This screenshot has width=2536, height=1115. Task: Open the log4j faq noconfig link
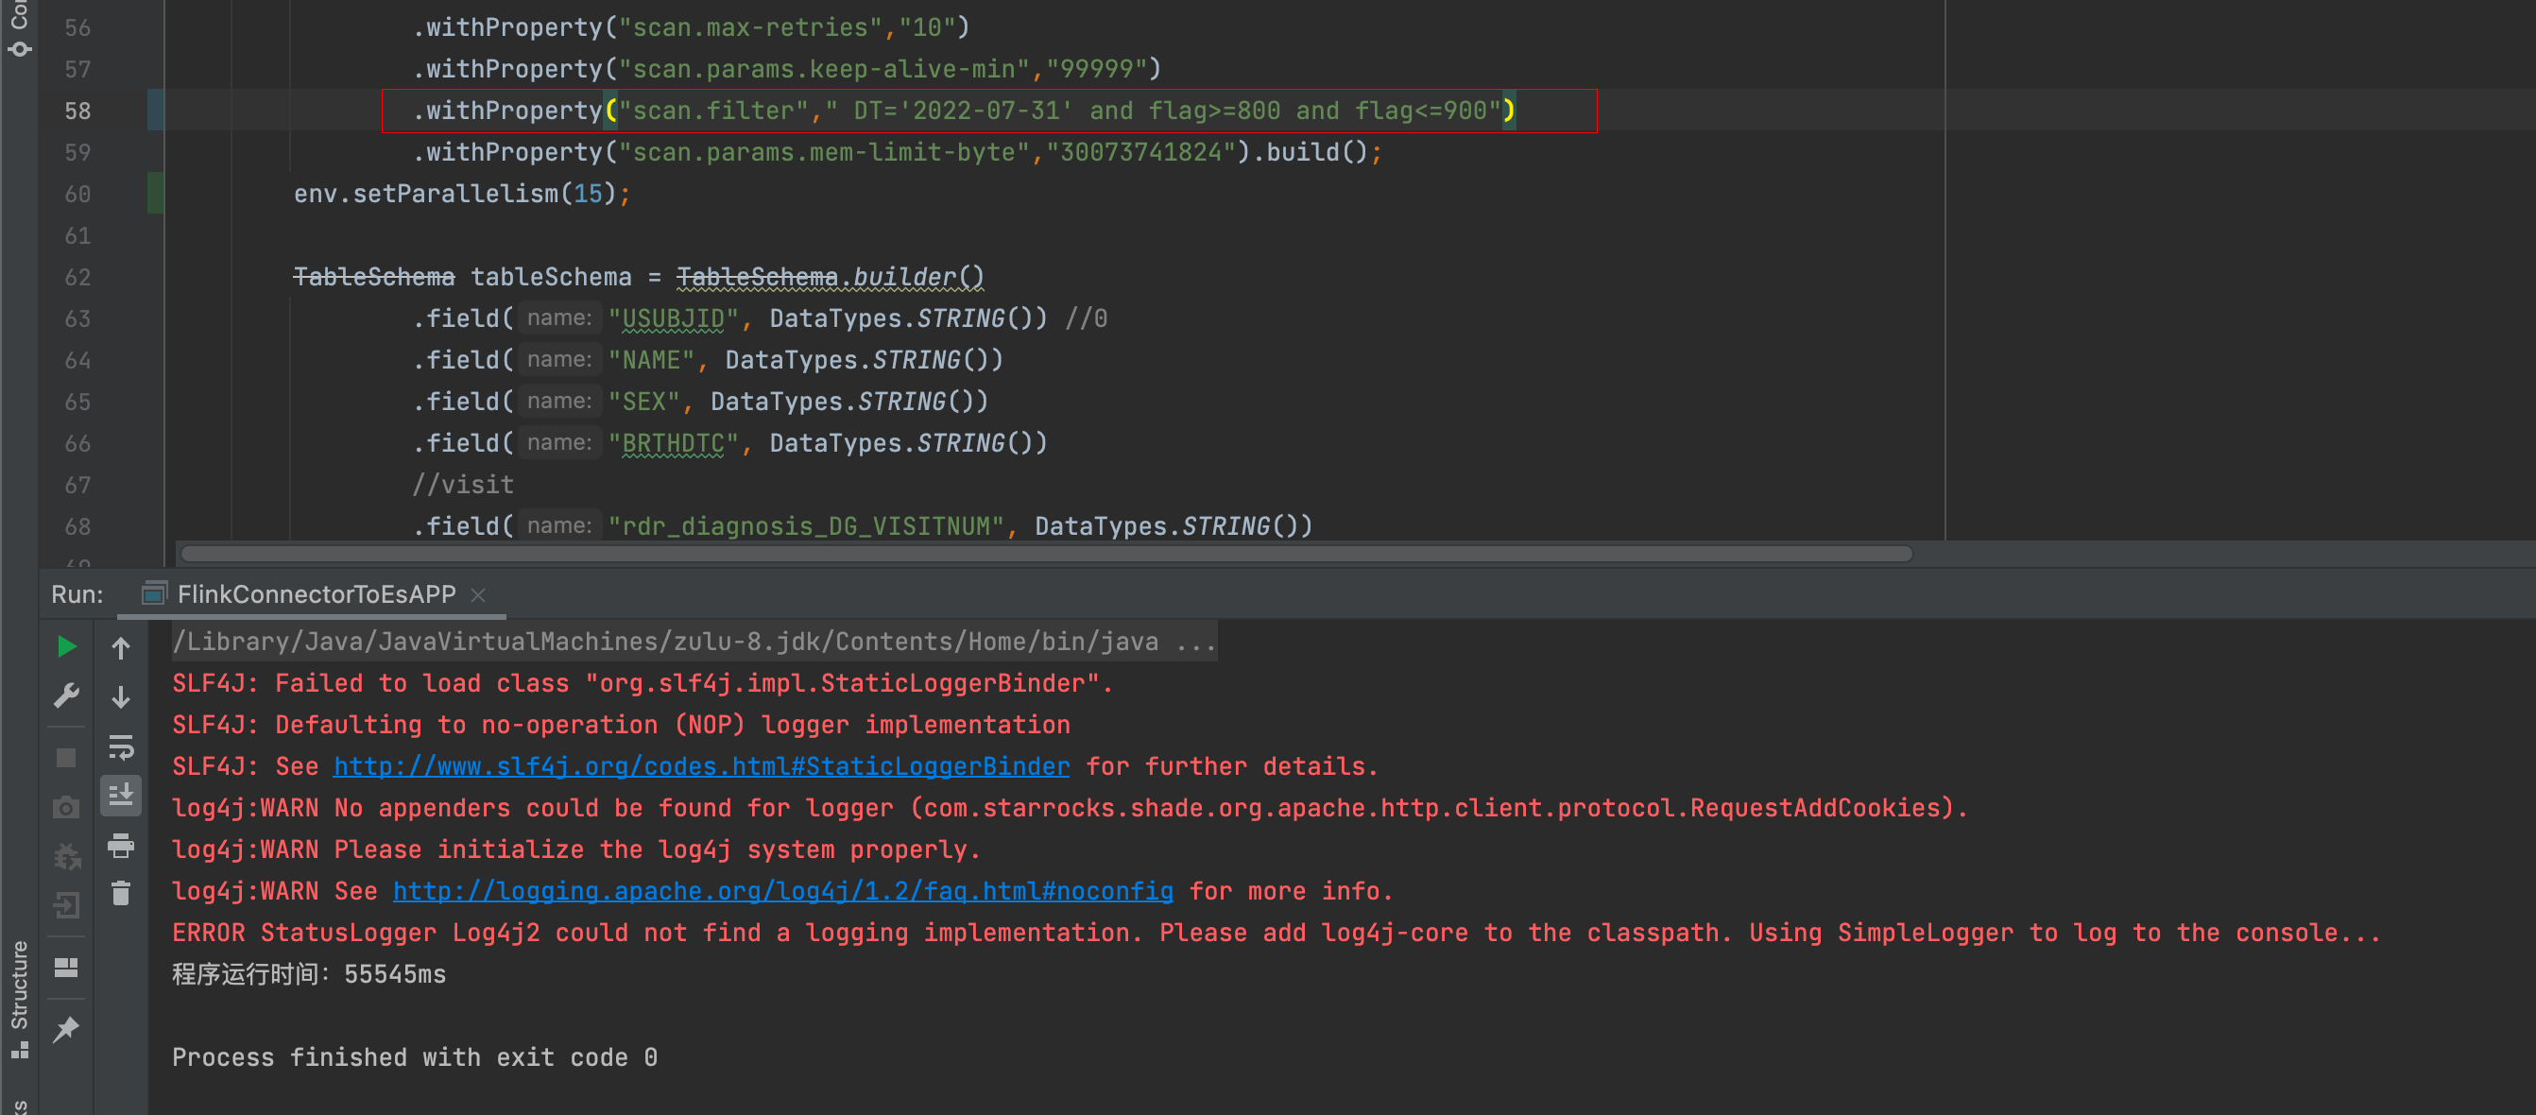click(782, 891)
